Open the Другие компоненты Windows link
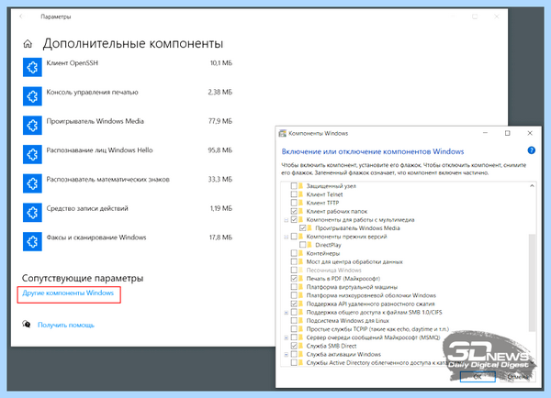The height and width of the screenshot is (398, 551). pyautogui.click(x=68, y=293)
